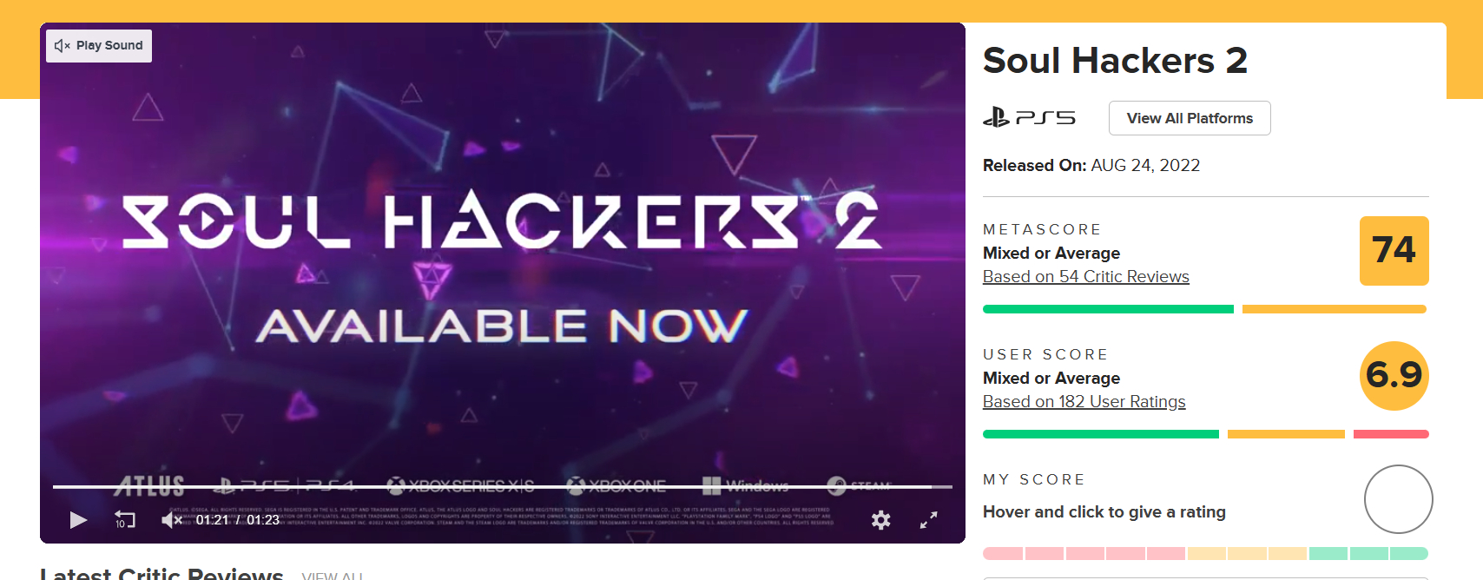The height and width of the screenshot is (580, 1483).
Task: Click the Play Sound button
Action: click(99, 46)
